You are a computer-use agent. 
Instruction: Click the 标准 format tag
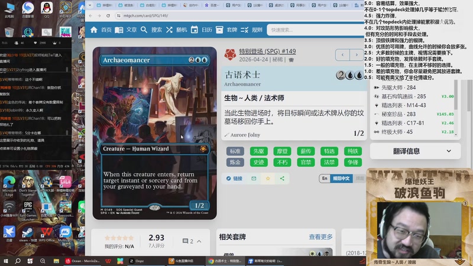[235, 151]
